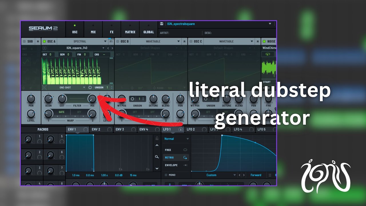Enable OSC C
This screenshot has height=206, width=366.
point(191,41)
